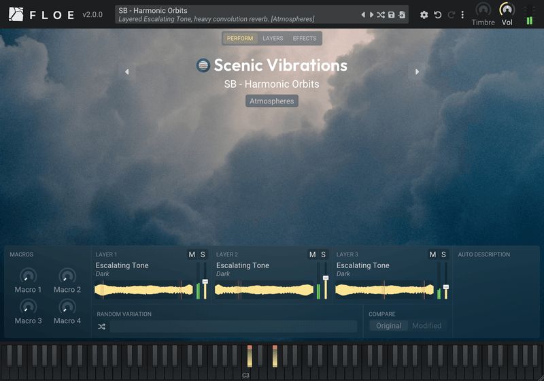Redo change with the redo icon
The image size is (544, 381).
click(x=451, y=14)
